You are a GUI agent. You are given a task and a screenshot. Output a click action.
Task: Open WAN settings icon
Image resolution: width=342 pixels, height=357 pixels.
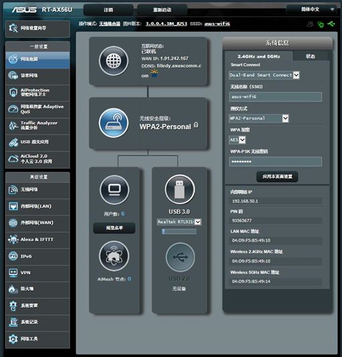coord(13,223)
